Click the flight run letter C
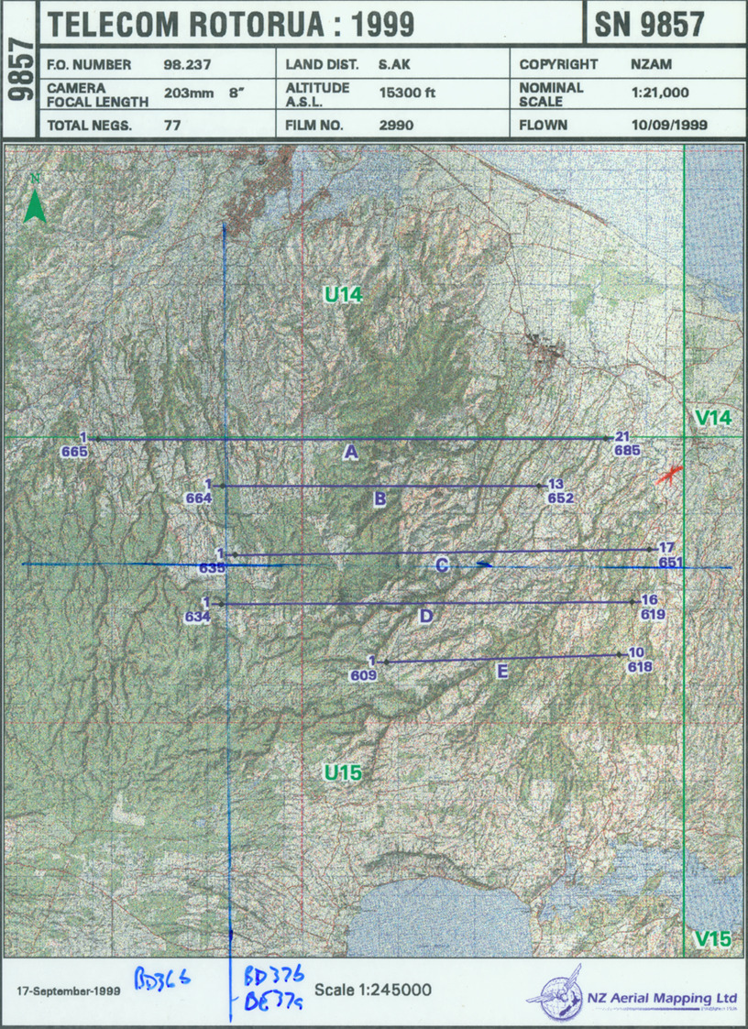 (442, 564)
